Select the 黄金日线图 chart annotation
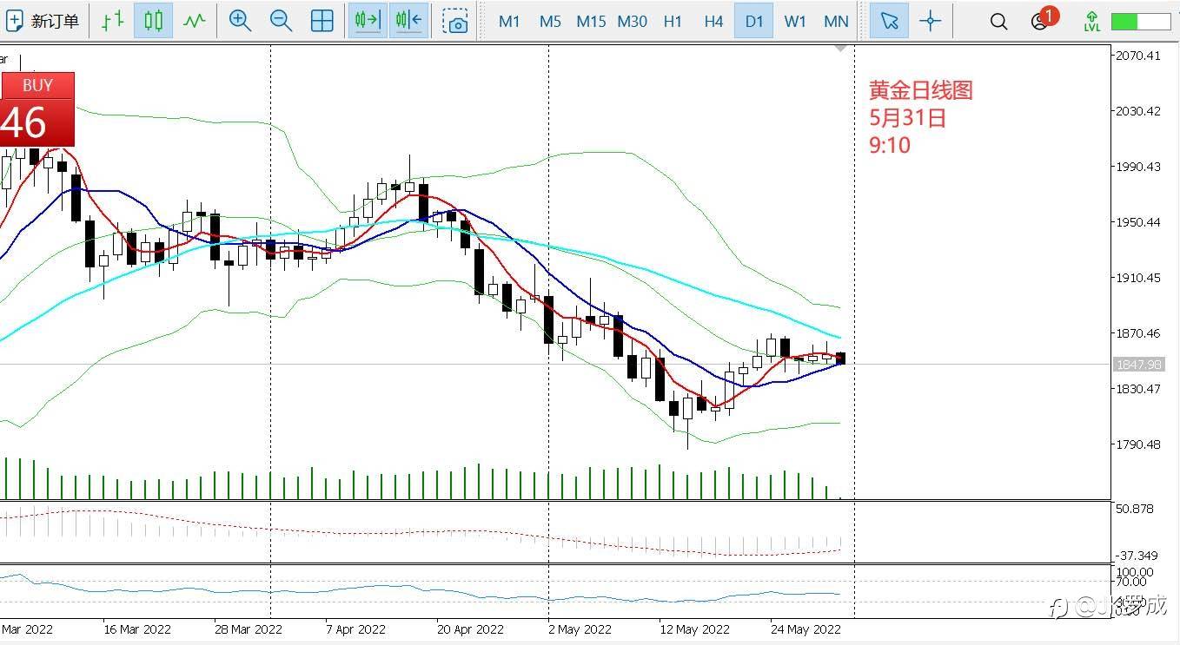The height and width of the screenshot is (645, 1180). (920, 89)
